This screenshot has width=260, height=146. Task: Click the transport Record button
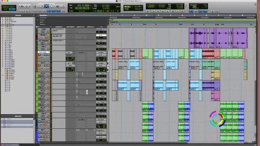182,11
